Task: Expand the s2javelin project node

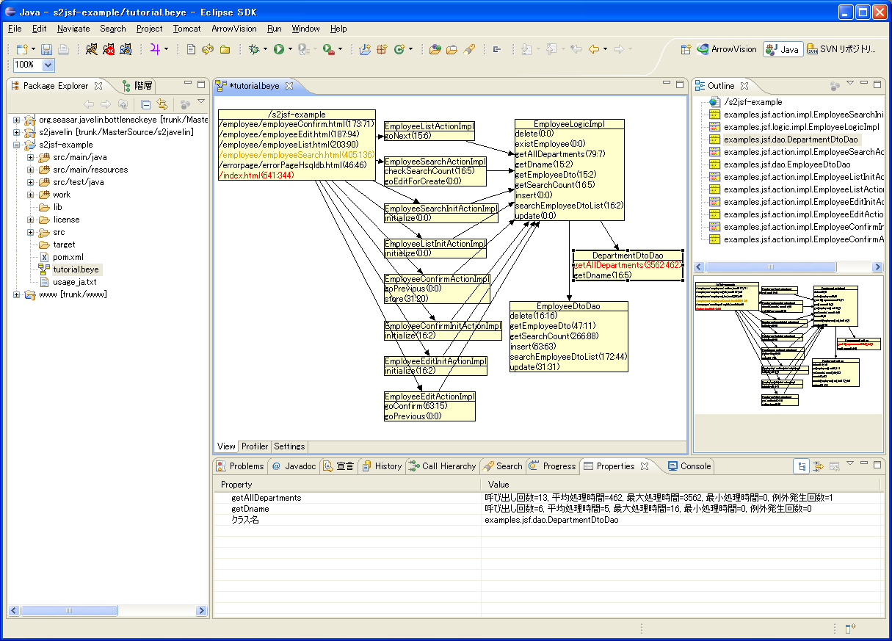Action: coord(17,132)
